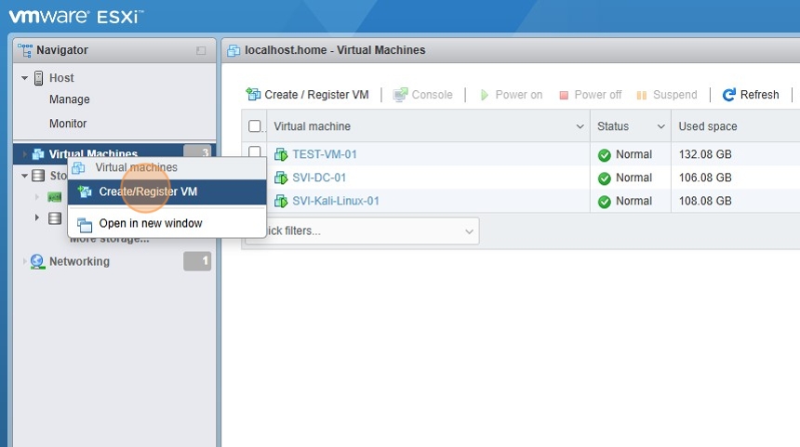Click the Storage datastore icon in Navigator
The width and height of the screenshot is (800, 447).
(38, 176)
